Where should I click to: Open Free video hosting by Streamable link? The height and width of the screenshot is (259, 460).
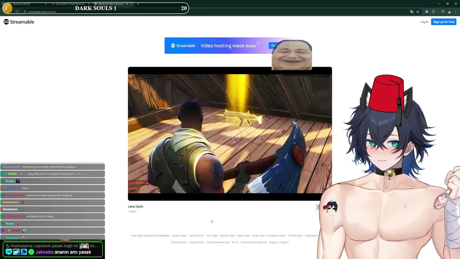point(150,236)
